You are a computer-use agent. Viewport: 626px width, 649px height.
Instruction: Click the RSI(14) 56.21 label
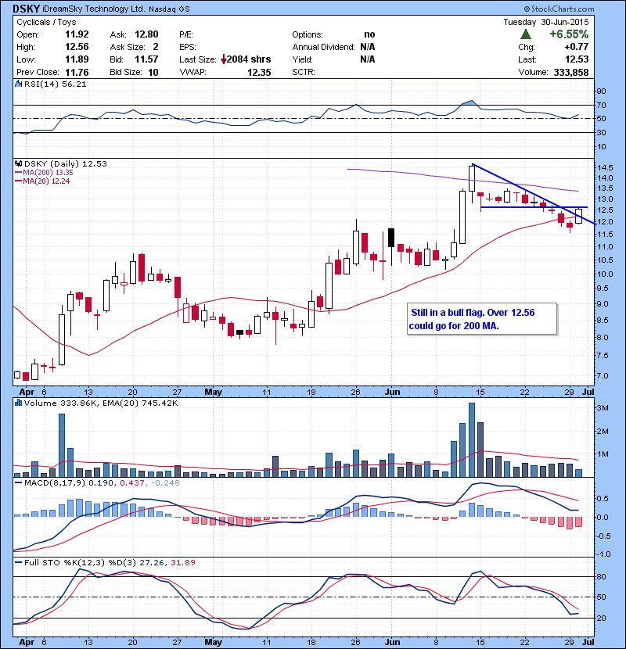[55, 84]
